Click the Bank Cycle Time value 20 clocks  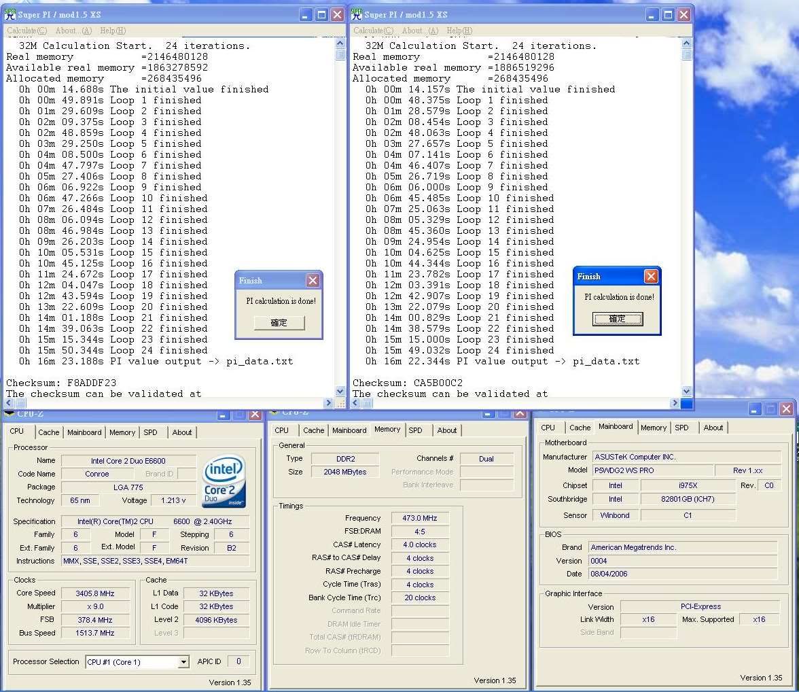(420, 598)
